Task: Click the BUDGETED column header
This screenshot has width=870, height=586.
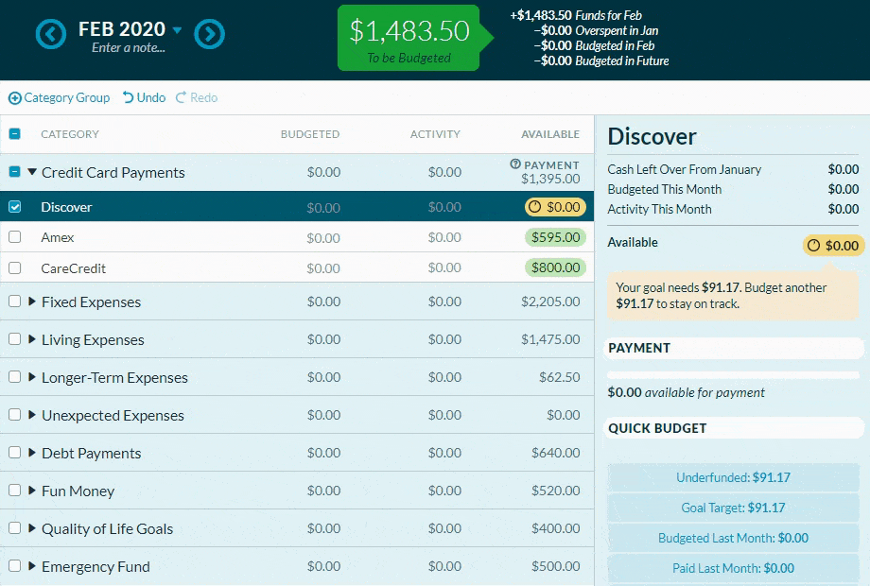Action: [x=309, y=134]
